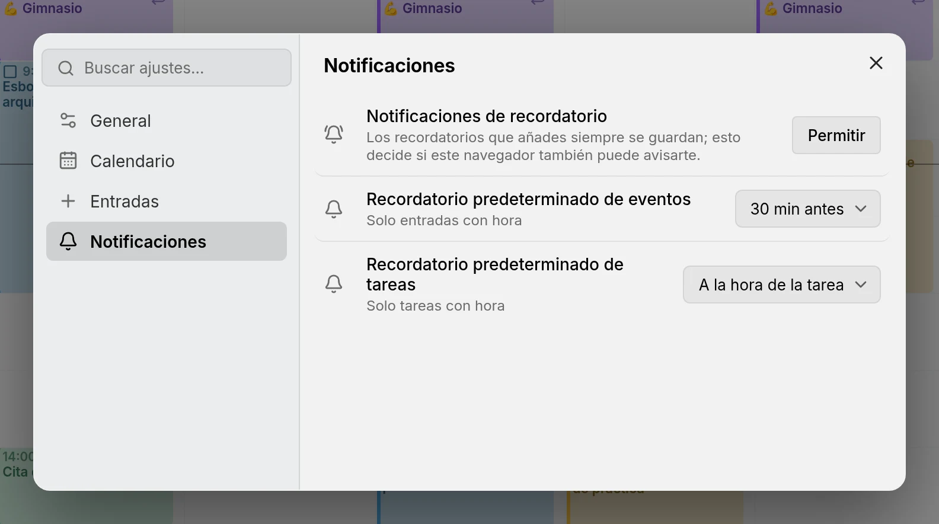Click the General sliders icon
The image size is (939, 524).
pos(68,121)
